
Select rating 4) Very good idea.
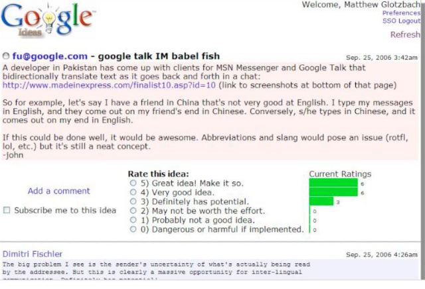133,192
